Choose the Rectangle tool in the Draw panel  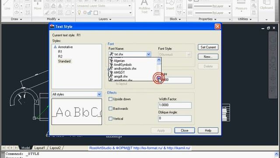[x=28, y=6]
